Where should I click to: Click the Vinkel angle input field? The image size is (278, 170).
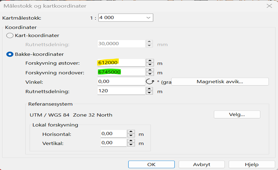[121, 81]
